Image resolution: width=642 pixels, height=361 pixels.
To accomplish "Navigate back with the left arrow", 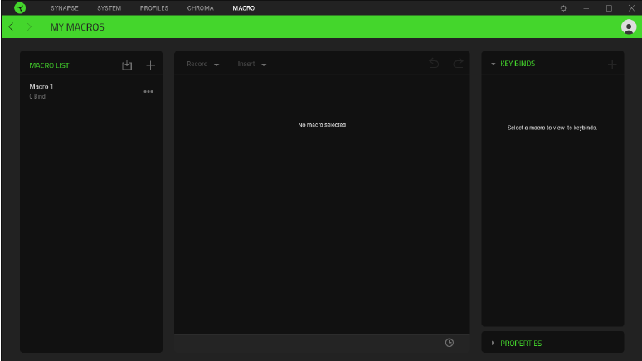I will [x=11, y=27].
